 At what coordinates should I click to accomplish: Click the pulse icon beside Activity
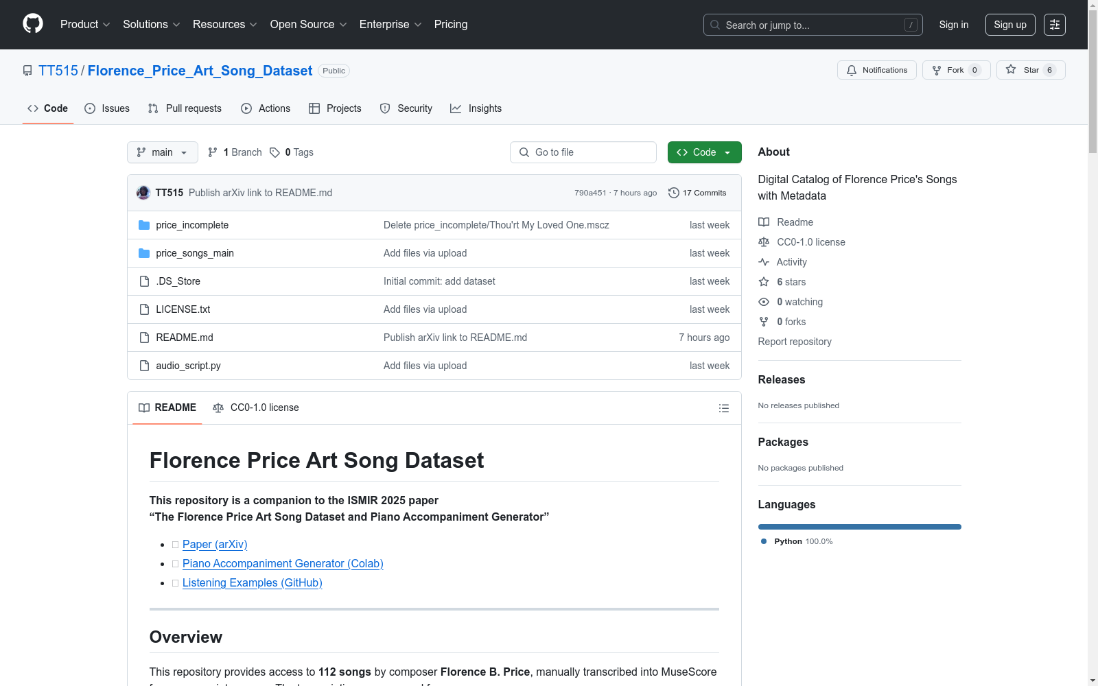(x=764, y=262)
